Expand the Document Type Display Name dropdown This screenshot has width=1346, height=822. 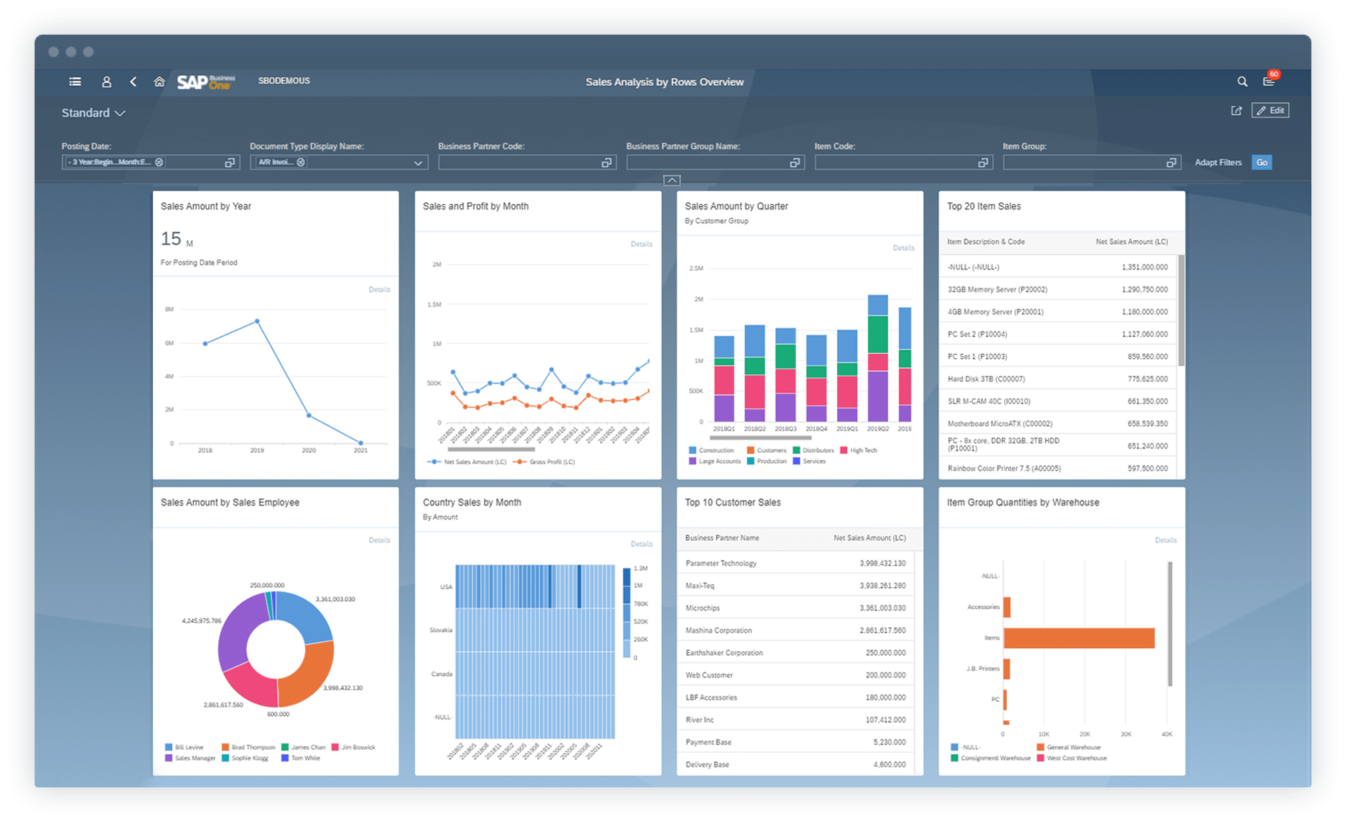coord(418,163)
